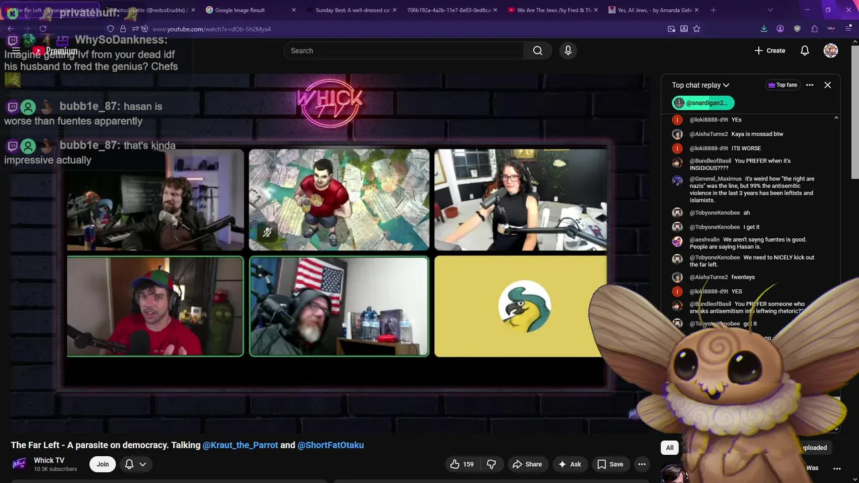Close the Sunday Best tab
The width and height of the screenshot is (859, 483).
click(x=394, y=10)
